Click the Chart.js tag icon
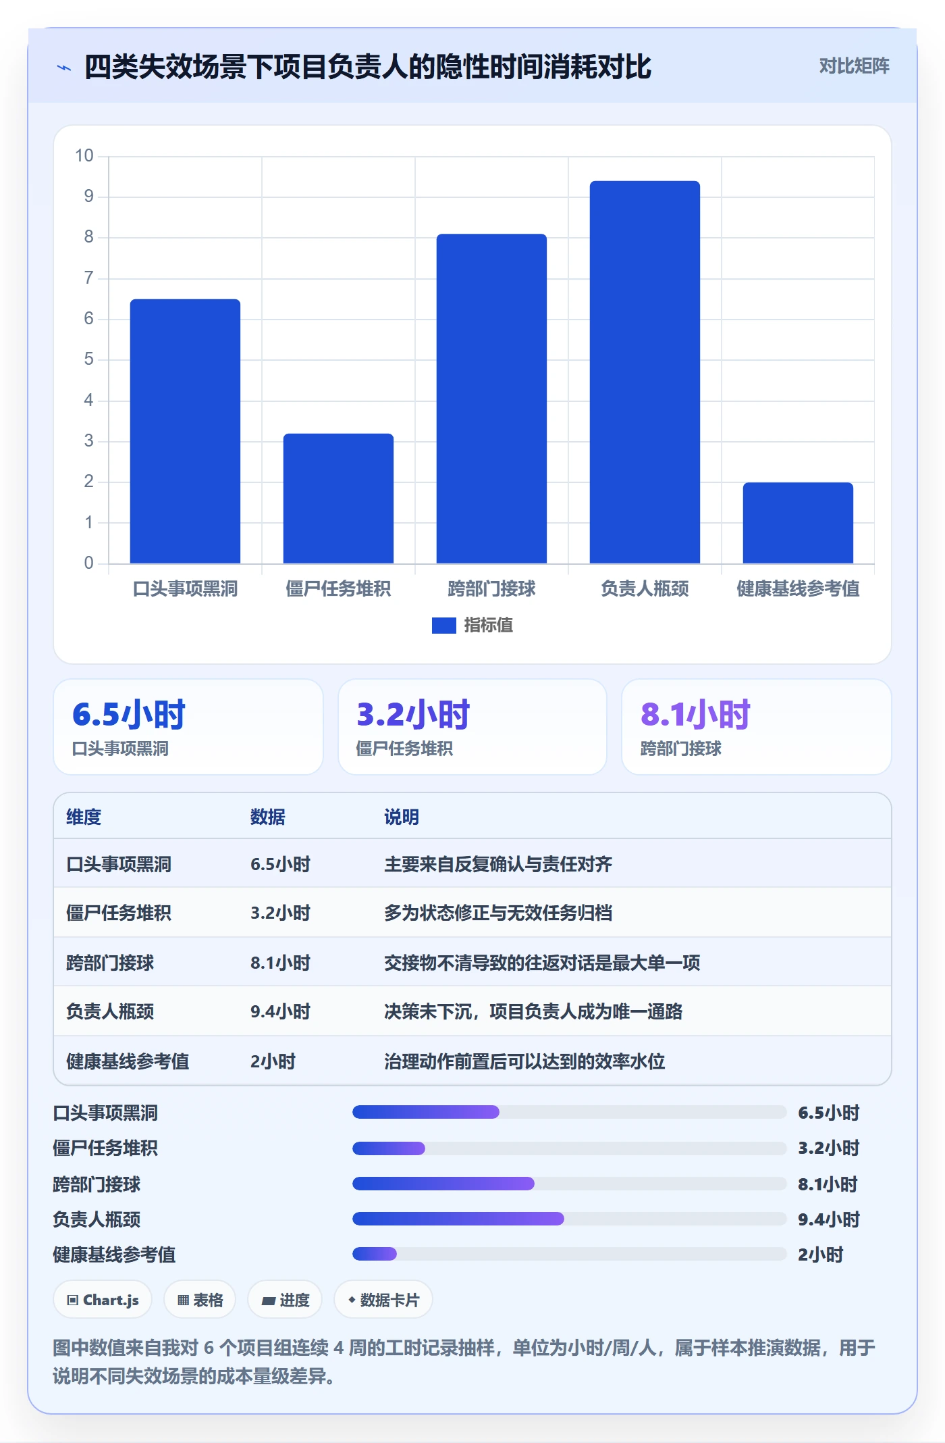The image size is (945, 1443). (72, 1300)
